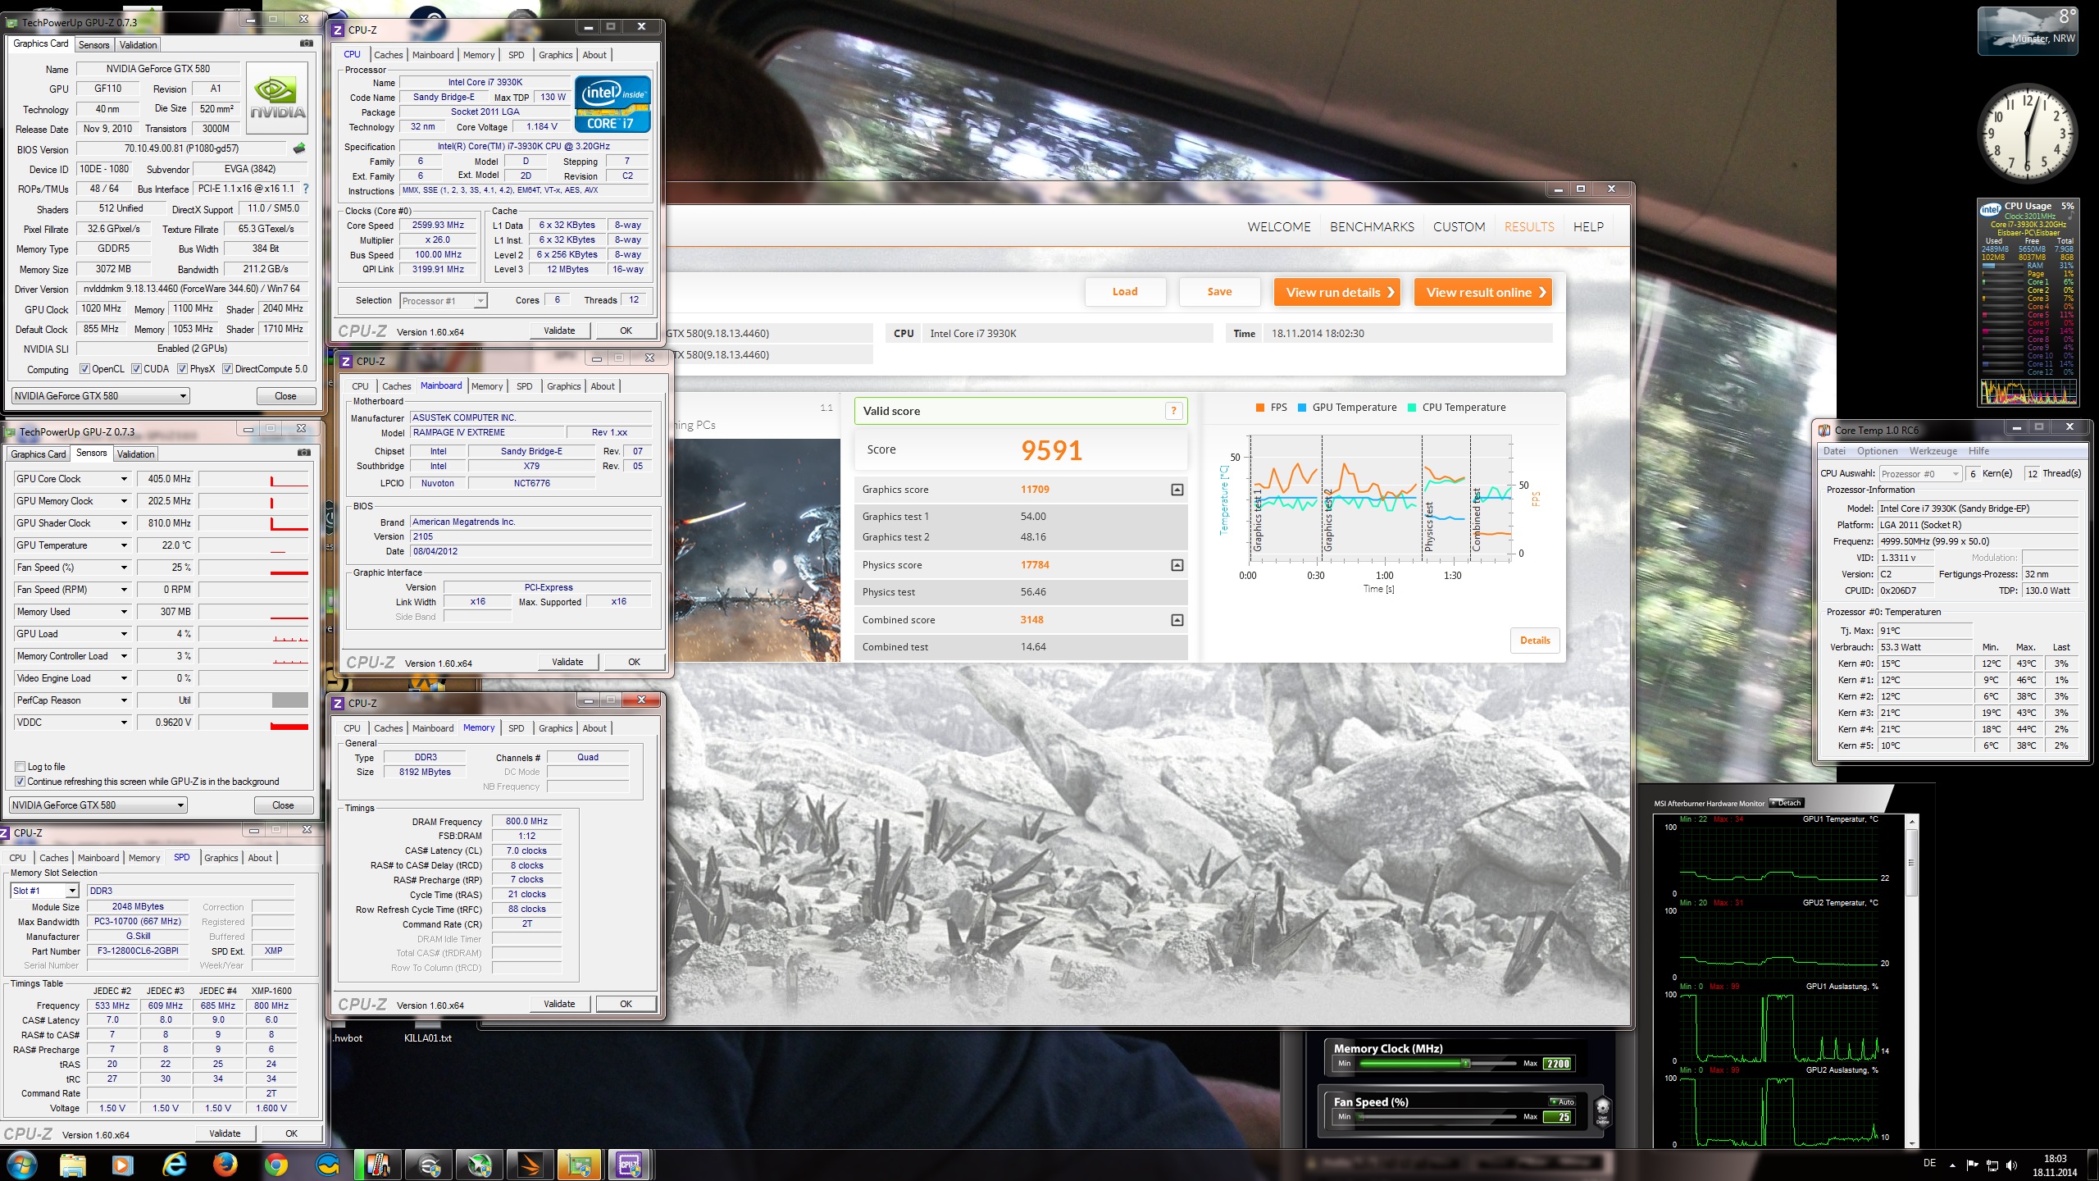Viewport: 2099px width, 1181px height.
Task: Open the Windows Start menu
Action: click(x=20, y=1165)
